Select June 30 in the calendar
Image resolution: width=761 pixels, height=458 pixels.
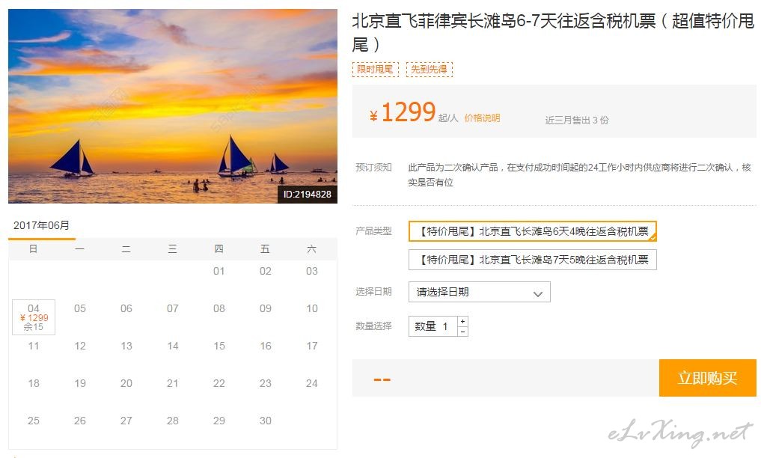tap(265, 421)
